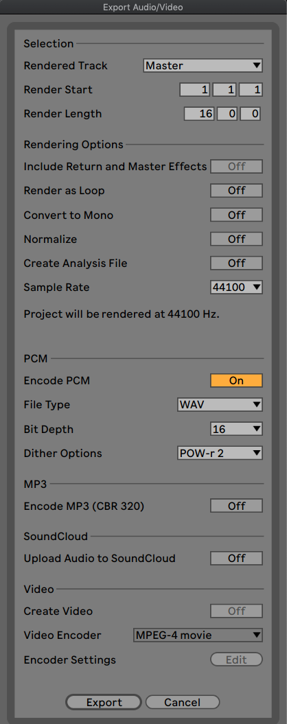Click the Render Length beats field

tap(227, 114)
